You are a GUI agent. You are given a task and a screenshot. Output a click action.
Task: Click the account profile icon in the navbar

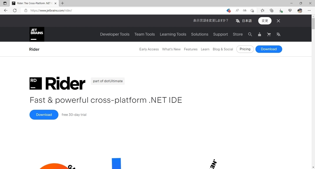click(x=259, y=34)
